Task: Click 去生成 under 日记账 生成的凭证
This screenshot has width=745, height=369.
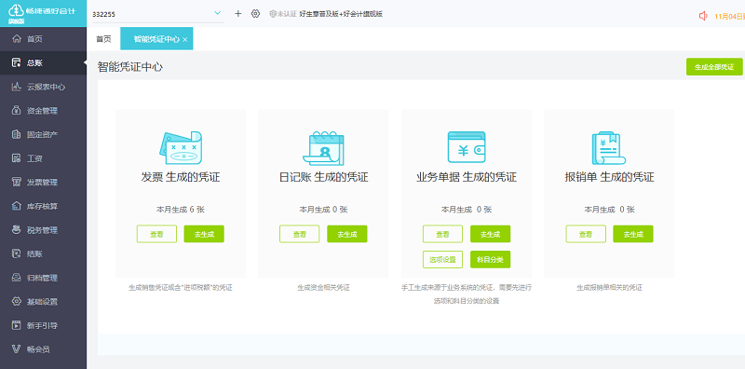Action: [x=346, y=234]
